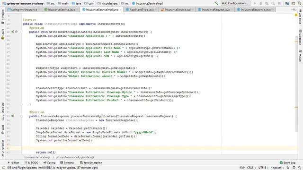Close the InsuranceServiceImpl.java tab
The image size is (303, 170).
pyautogui.click(x=121, y=9)
